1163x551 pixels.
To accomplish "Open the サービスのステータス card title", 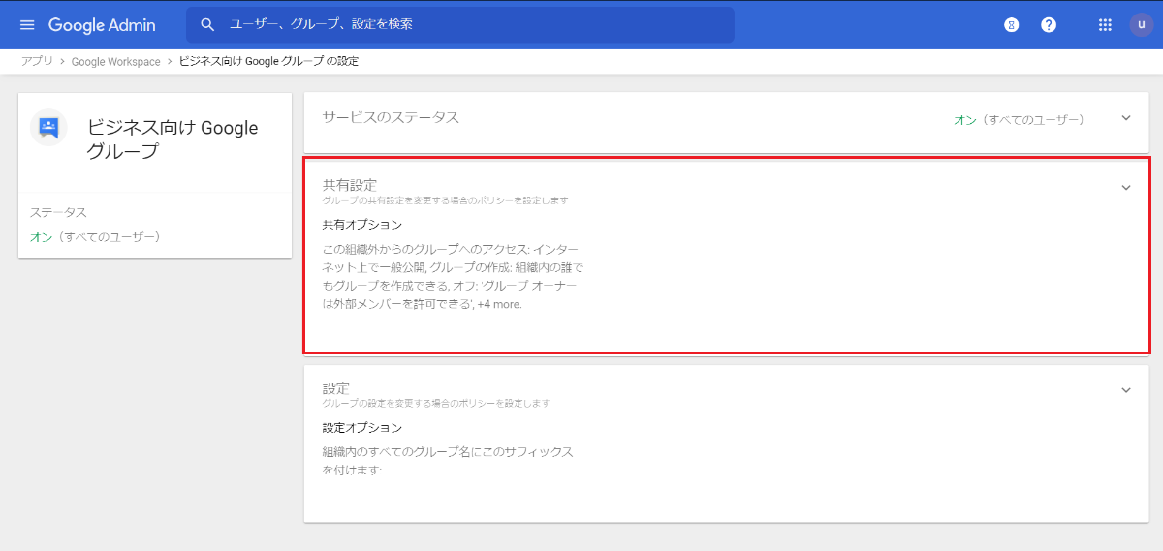I will (391, 117).
